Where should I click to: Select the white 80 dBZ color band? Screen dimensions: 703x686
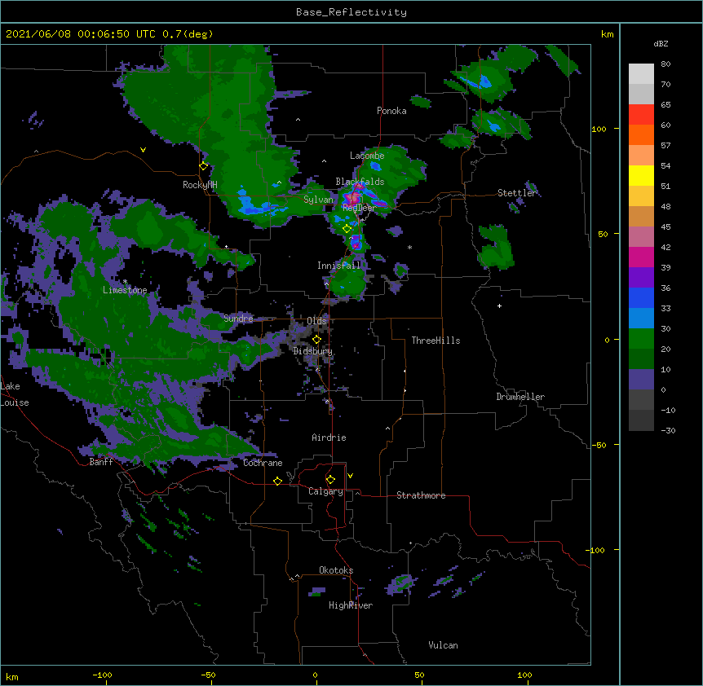(x=641, y=74)
